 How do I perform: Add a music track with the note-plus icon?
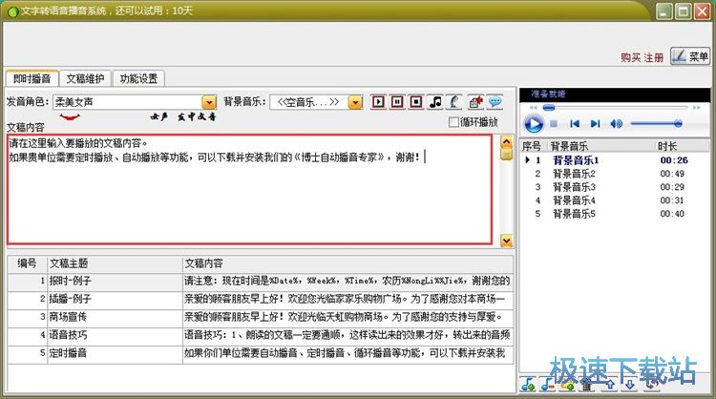coord(528,385)
